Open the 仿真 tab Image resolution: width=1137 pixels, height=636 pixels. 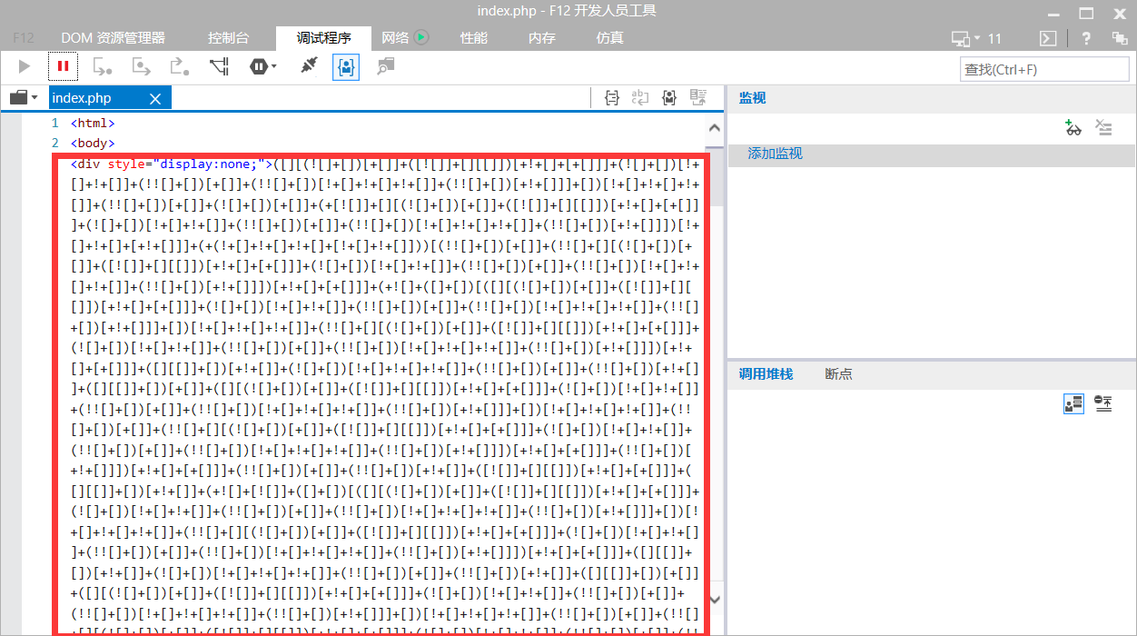click(x=610, y=38)
